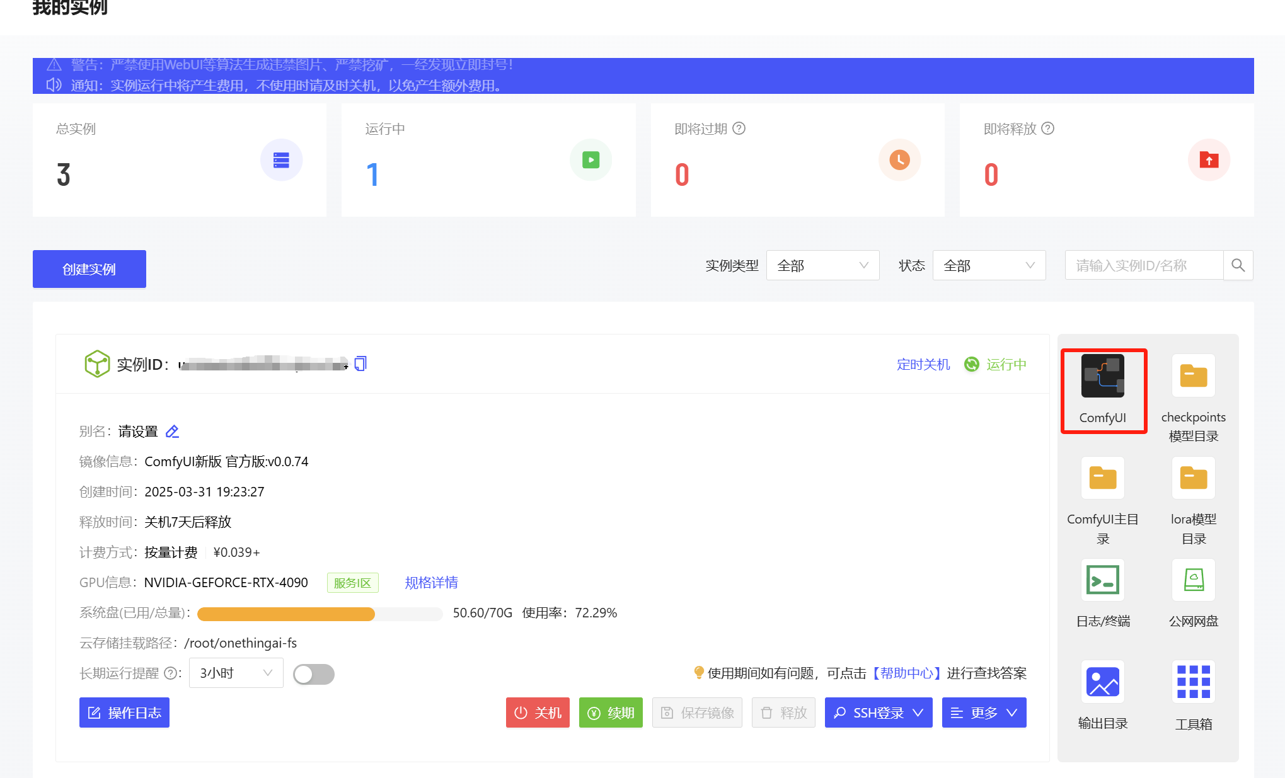Open the toolbox grid icon
Viewport: 1285px width, 778px height.
[1193, 682]
